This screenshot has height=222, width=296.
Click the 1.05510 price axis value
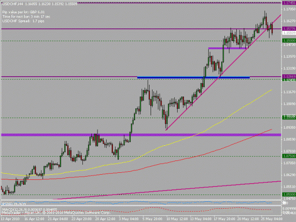(289, 186)
